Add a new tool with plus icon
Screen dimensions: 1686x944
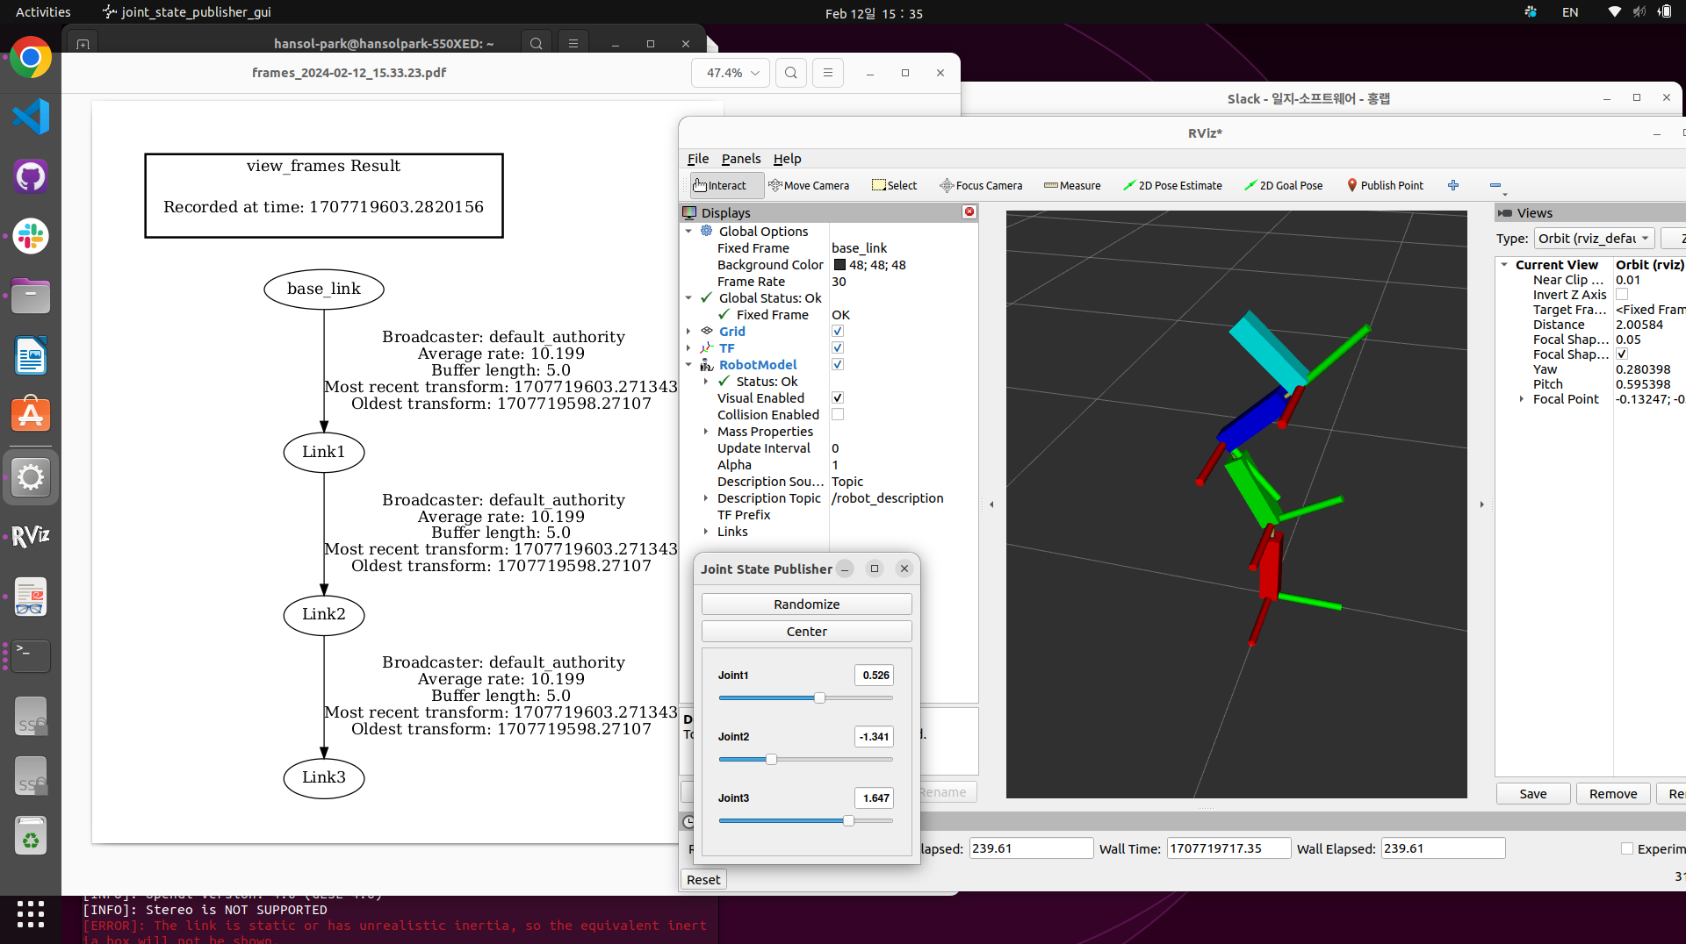point(1453,185)
